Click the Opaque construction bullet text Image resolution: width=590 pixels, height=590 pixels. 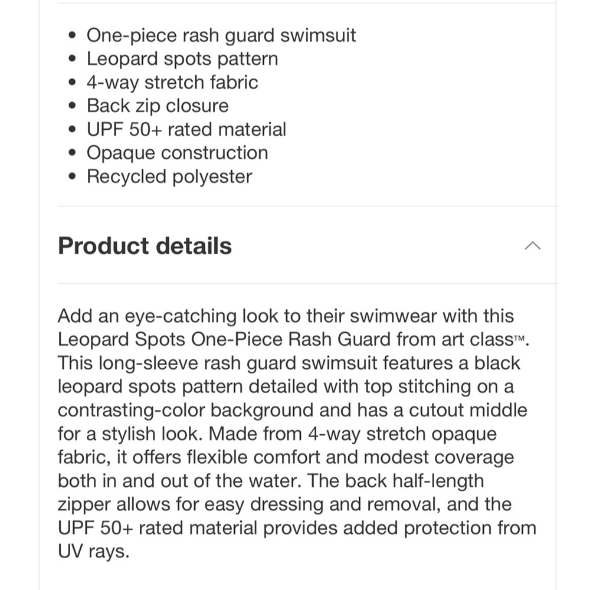pos(177,153)
